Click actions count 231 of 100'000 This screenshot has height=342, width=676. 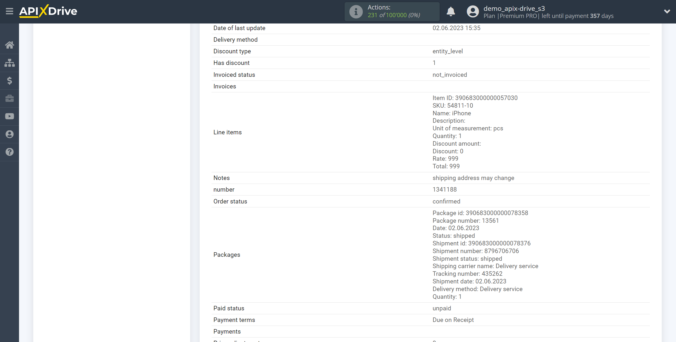pos(394,15)
